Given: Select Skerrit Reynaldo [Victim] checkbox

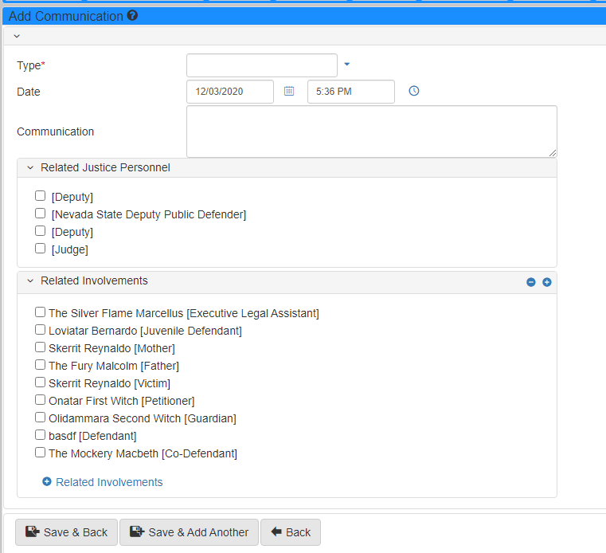Looking at the screenshot, I should (x=40, y=382).
